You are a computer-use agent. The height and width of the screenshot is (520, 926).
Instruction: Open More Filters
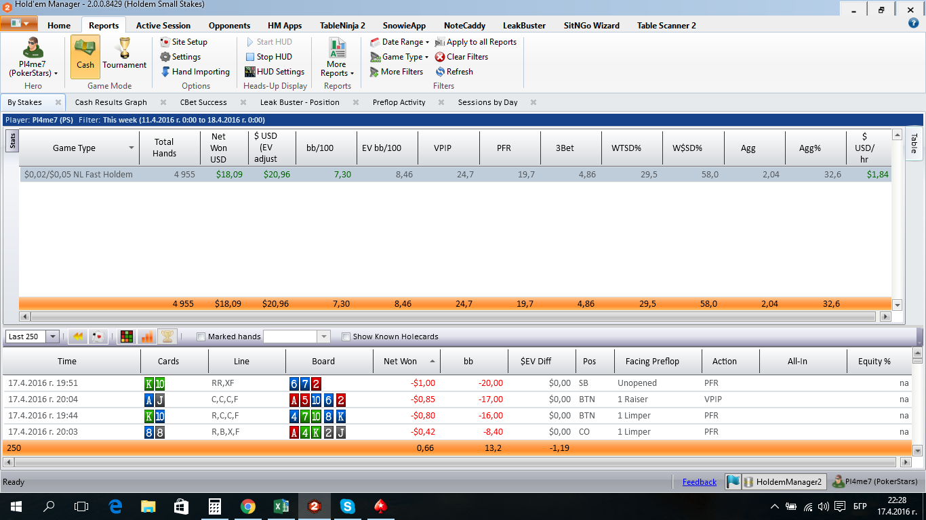[397, 72]
